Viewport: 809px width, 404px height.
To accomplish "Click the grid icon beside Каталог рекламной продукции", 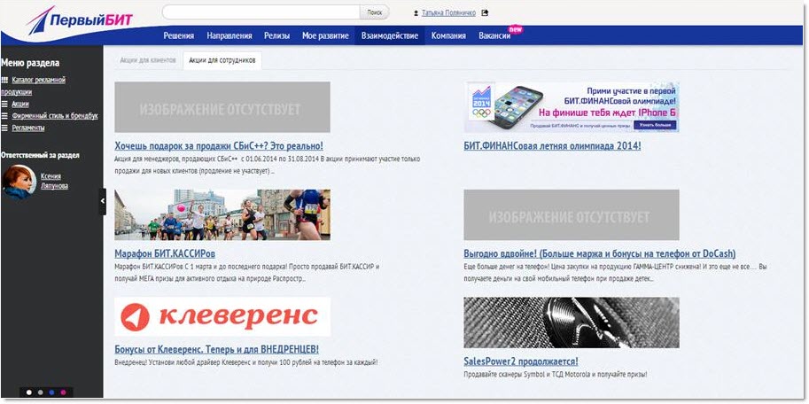I will (x=5, y=81).
